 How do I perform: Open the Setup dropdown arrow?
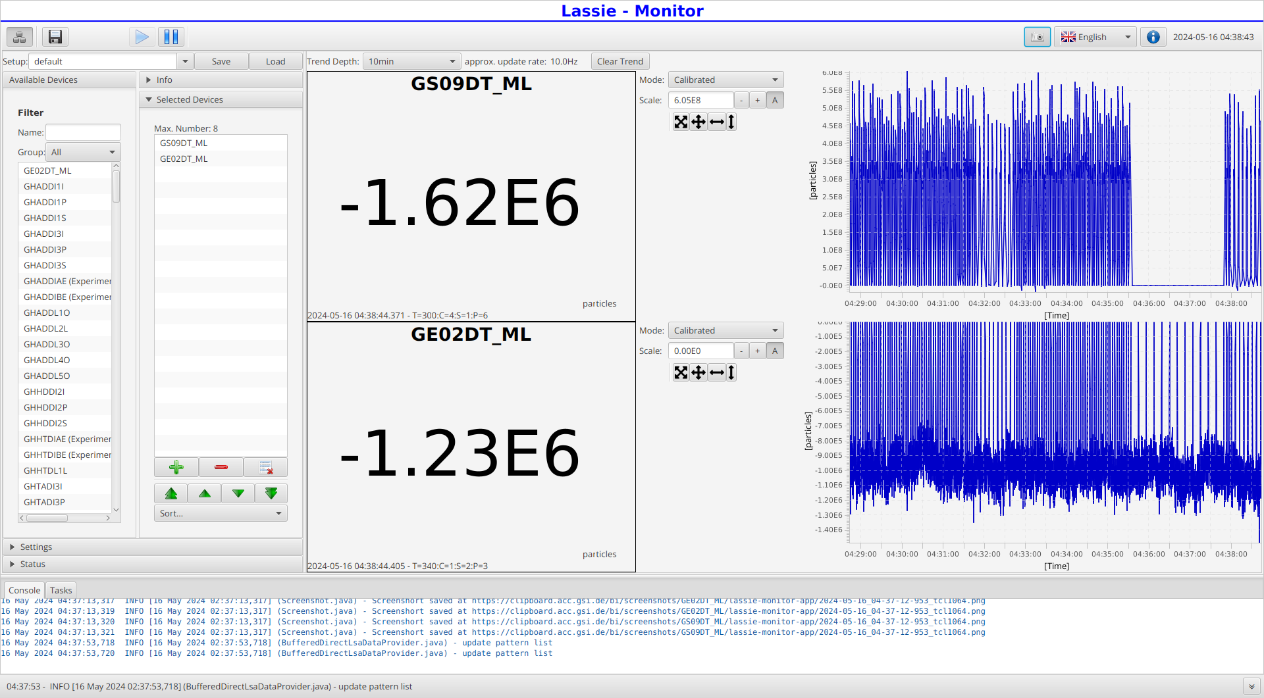coord(185,61)
